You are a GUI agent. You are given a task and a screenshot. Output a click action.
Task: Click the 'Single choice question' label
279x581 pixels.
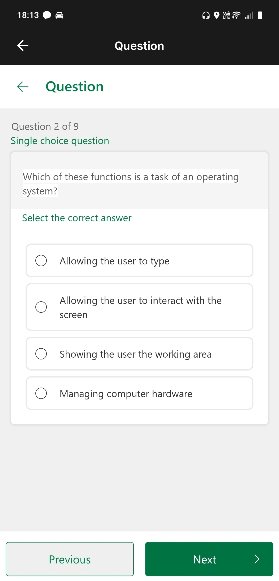point(60,141)
